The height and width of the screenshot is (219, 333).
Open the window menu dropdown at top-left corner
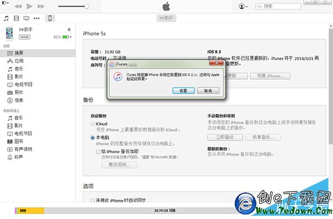6,3
